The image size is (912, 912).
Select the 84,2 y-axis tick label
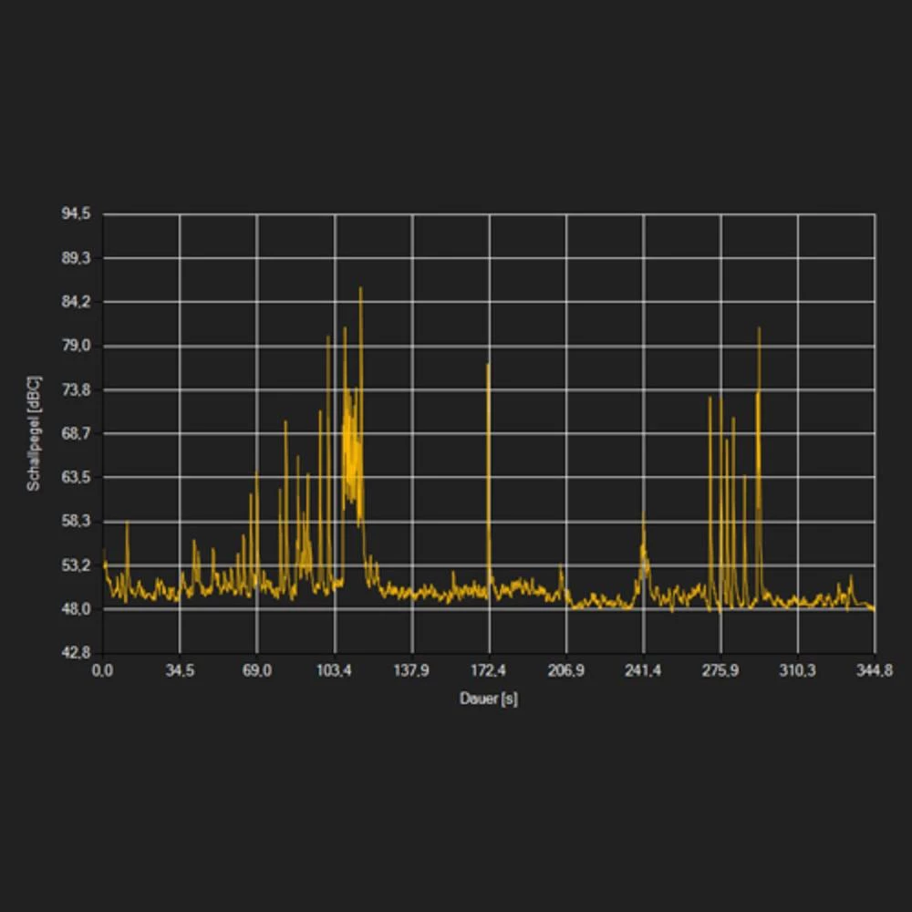point(77,302)
